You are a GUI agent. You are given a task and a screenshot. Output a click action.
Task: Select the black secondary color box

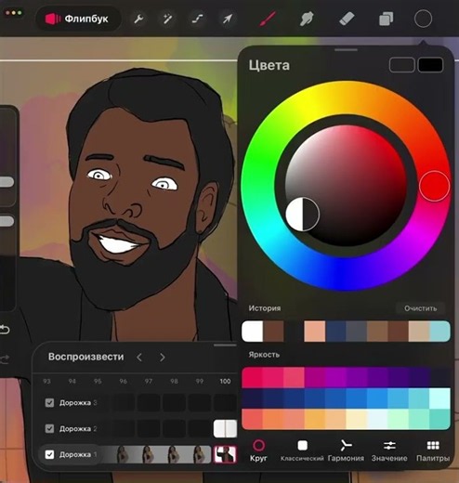coord(430,65)
